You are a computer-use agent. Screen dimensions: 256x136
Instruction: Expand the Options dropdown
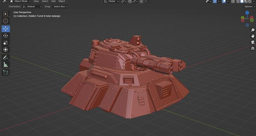coord(250,6)
